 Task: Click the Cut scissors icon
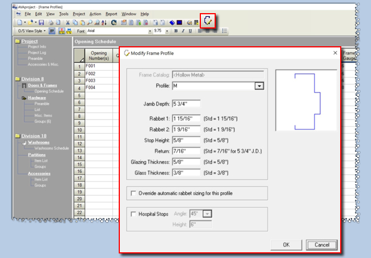pos(68,22)
